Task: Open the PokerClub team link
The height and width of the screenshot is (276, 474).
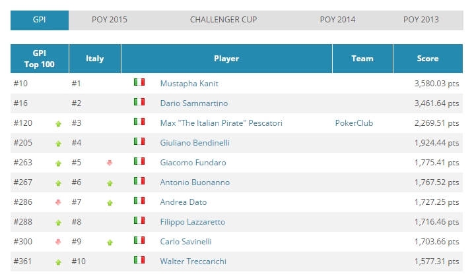Action: [x=354, y=123]
